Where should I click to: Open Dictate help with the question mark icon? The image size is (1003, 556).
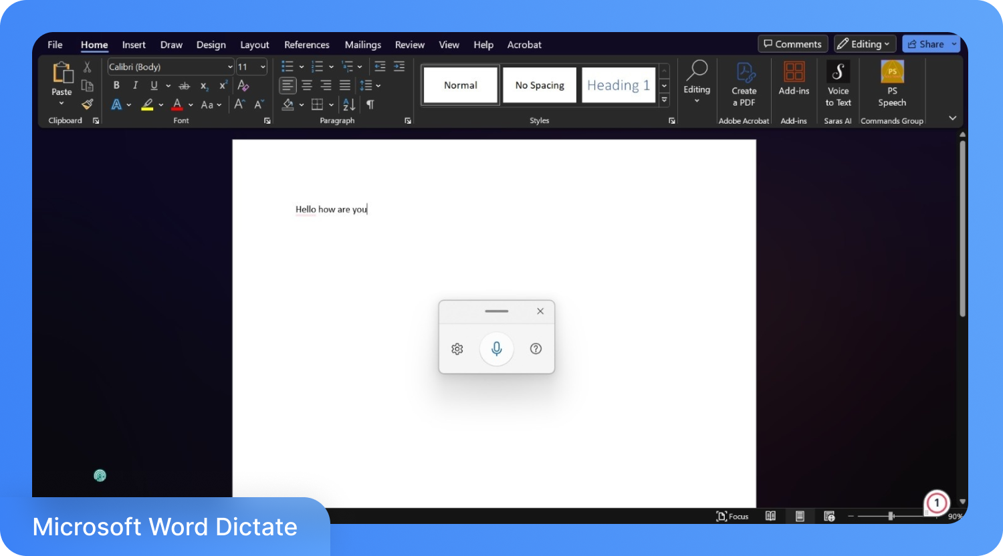(536, 348)
